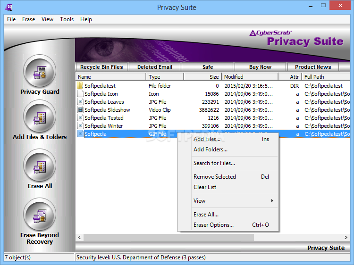
Task: Click the Softpedia Leaves file icon
Action: click(x=80, y=102)
